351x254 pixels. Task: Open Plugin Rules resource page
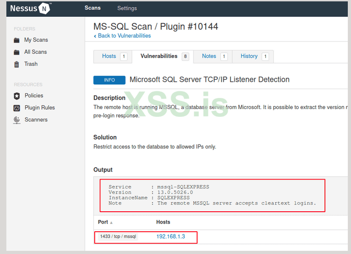click(40, 108)
